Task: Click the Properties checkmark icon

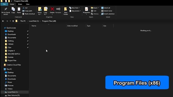Action: pos(86,9)
